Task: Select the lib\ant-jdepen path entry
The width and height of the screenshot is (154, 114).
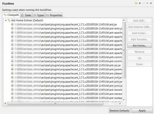Action: pyautogui.click(x=68, y=73)
